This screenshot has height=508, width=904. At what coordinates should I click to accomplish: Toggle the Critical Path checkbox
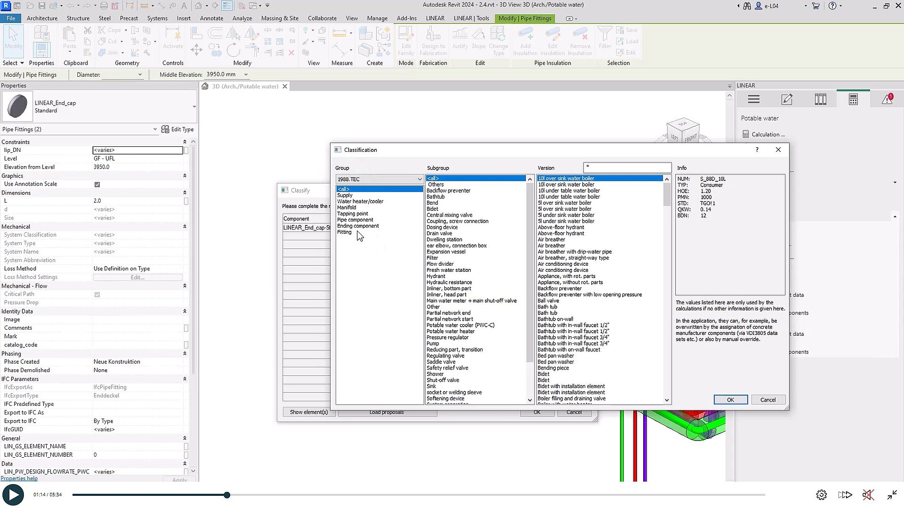click(x=97, y=295)
